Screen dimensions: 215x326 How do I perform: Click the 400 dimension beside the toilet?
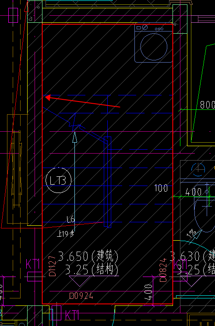[194, 192]
